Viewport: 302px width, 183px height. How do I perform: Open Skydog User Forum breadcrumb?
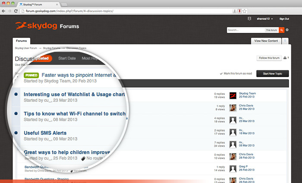coord(26,48)
